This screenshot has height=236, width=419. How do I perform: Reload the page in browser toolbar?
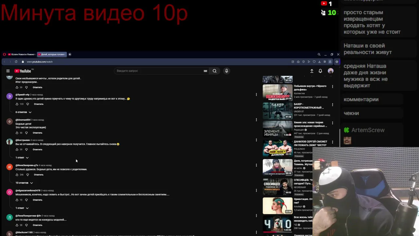(x=16, y=62)
